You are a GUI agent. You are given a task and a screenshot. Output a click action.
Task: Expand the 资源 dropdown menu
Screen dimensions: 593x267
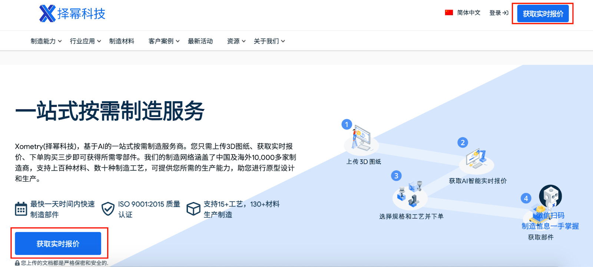click(x=236, y=41)
